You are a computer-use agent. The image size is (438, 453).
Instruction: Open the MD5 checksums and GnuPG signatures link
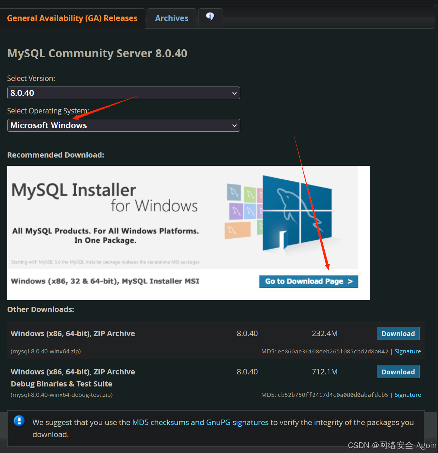pos(200,422)
